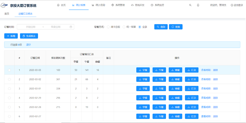Screen dimensions: 246x123
Task: Download 早餐 report for 2020-03-02
Action: pos(143,79)
